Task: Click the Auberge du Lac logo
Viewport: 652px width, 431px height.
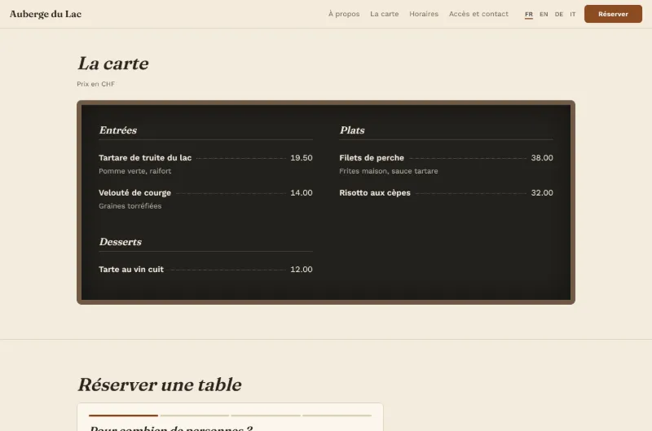Action: [x=46, y=14]
